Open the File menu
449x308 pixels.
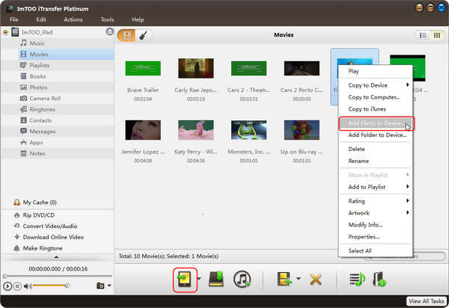[x=13, y=19]
